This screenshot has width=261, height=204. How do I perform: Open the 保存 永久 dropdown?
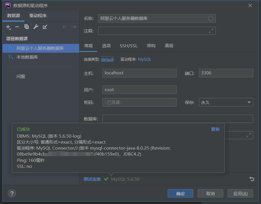tap(226, 102)
